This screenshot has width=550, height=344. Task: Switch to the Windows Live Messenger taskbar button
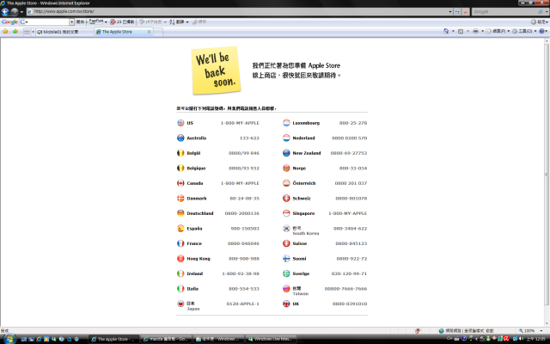[x=271, y=339]
